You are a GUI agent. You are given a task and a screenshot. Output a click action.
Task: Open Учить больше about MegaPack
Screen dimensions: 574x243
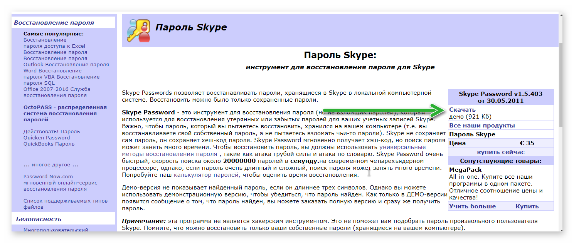click(472, 206)
